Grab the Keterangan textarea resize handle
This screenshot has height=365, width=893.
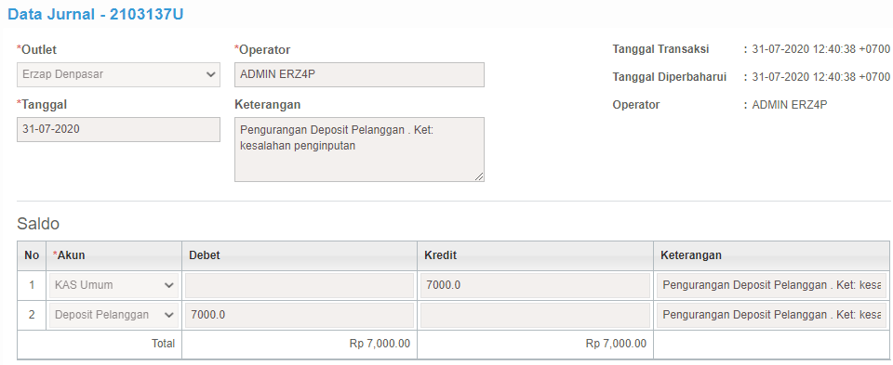479,176
